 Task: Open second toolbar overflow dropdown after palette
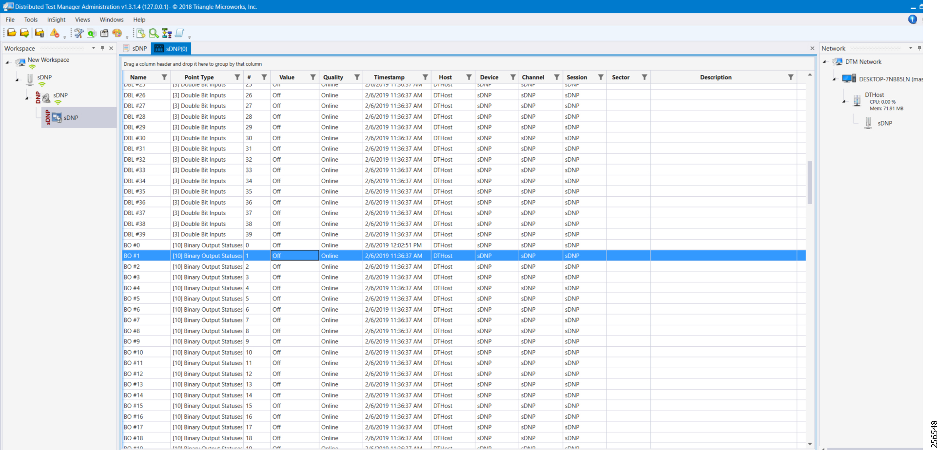[127, 37]
